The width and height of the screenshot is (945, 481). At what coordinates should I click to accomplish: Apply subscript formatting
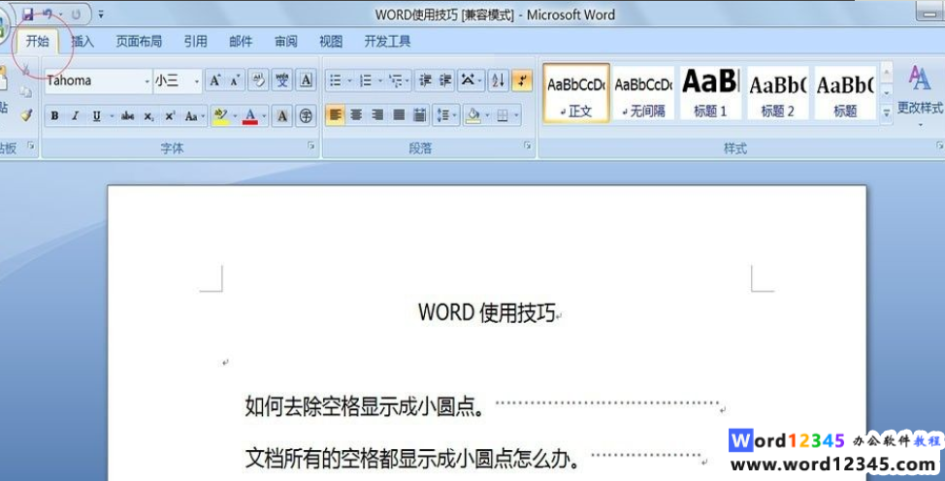click(148, 116)
